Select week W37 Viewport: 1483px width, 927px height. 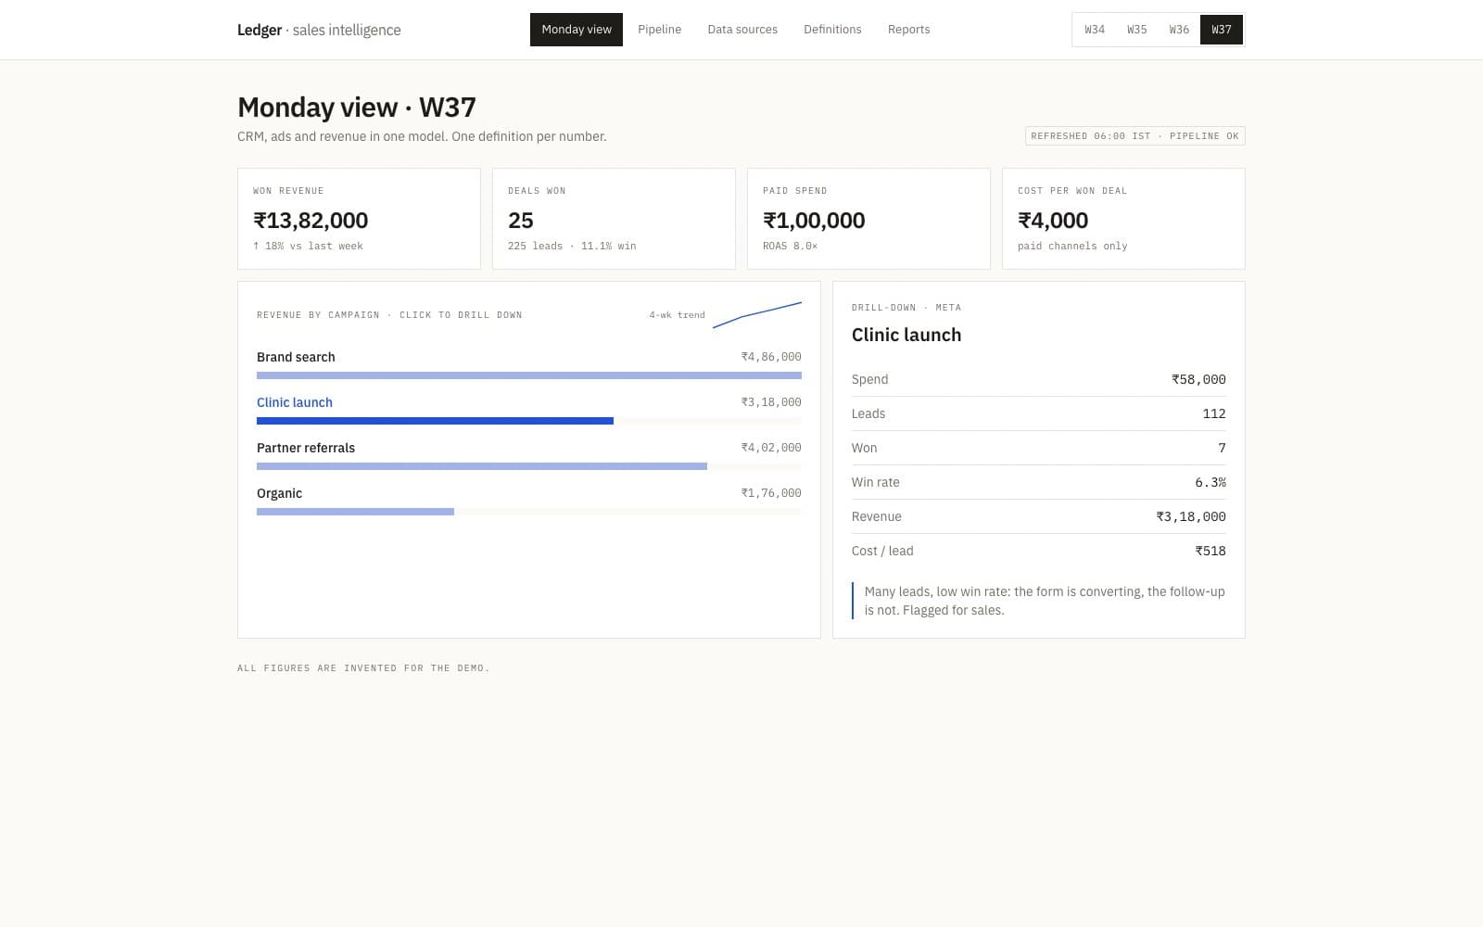tap(1222, 30)
